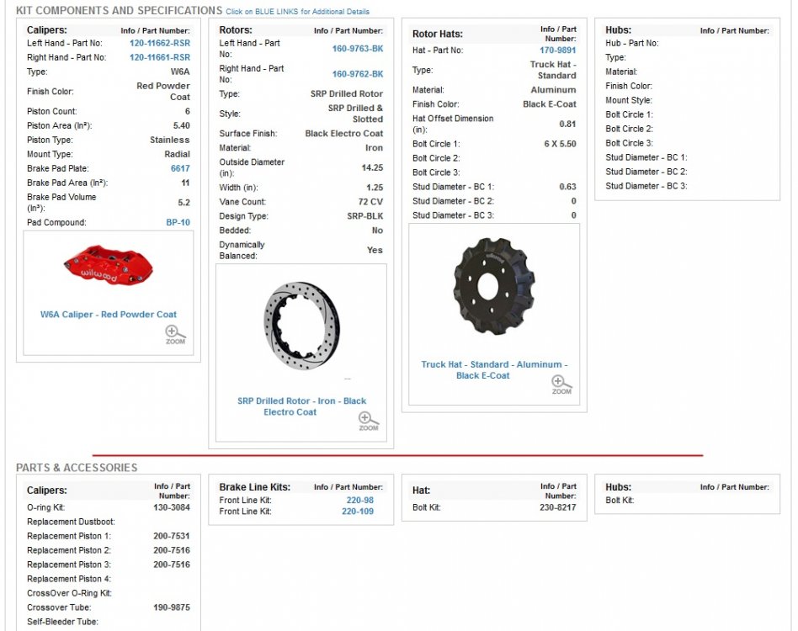Click the zoom icon under the caliper image
The height and width of the screenshot is (631, 798).
click(x=175, y=335)
